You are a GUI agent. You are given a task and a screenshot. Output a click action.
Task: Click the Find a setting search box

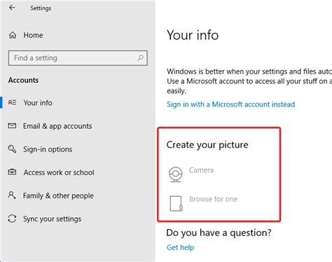pyautogui.click(x=78, y=58)
